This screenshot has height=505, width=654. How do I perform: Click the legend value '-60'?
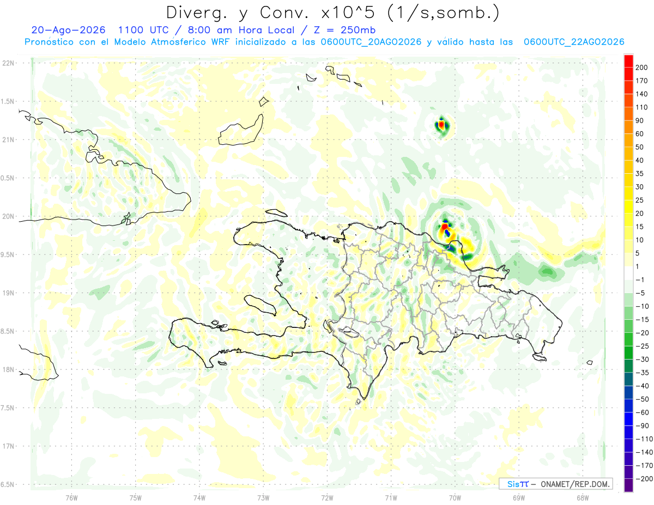tap(642, 412)
